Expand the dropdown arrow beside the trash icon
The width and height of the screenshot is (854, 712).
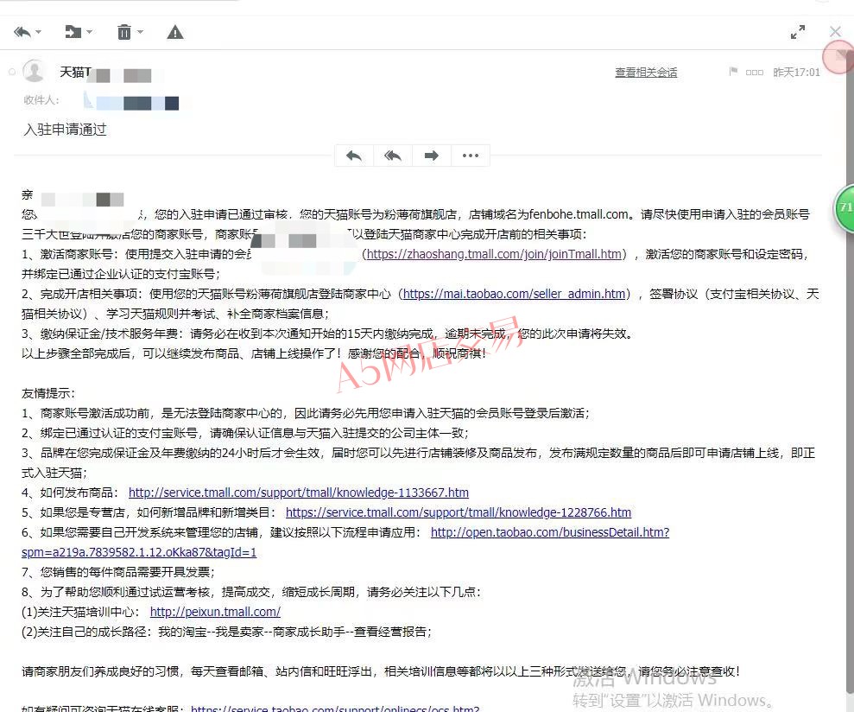(x=141, y=32)
